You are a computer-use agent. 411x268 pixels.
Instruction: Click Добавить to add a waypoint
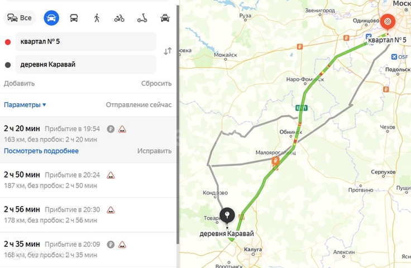pyautogui.click(x=19, y=83)
